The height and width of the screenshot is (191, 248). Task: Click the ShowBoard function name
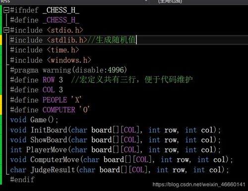click(49, 140)
